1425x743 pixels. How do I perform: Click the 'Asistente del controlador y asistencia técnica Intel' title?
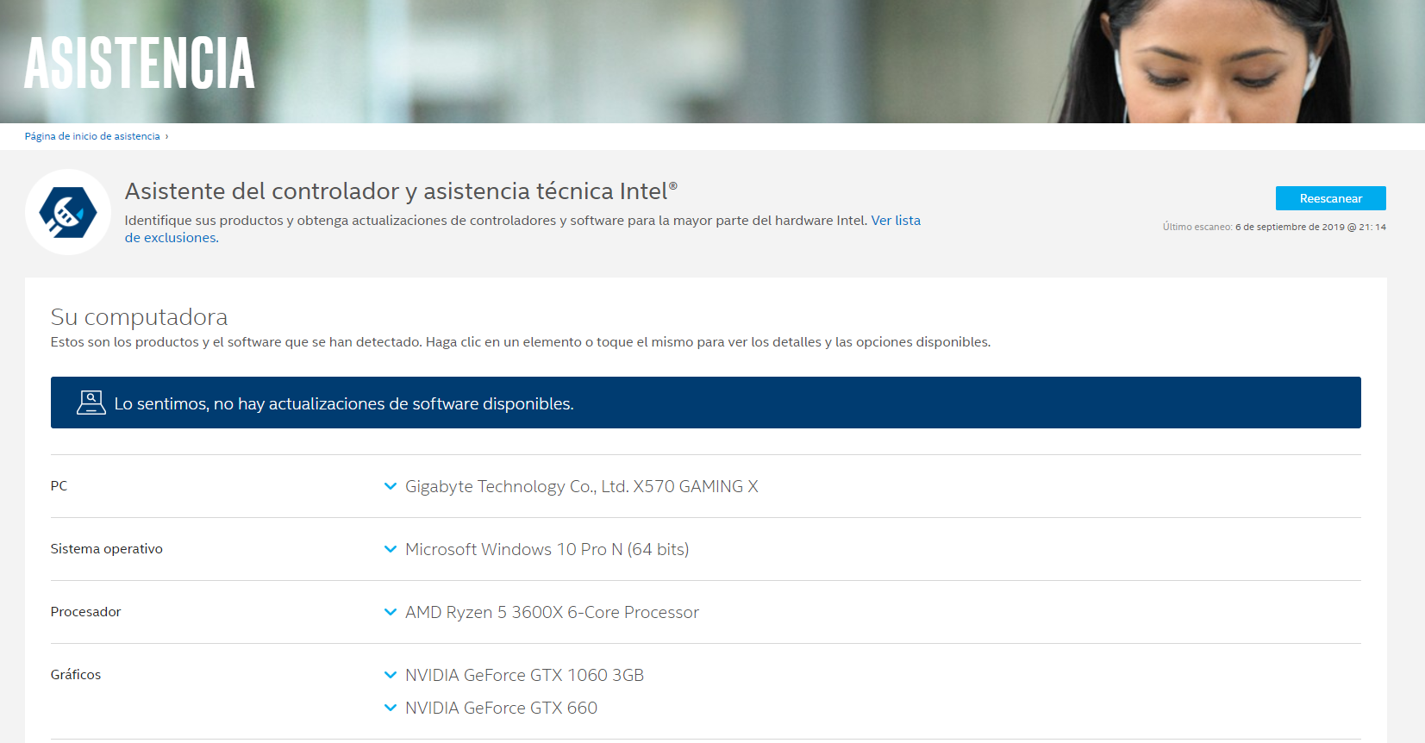tap(401, 190)
